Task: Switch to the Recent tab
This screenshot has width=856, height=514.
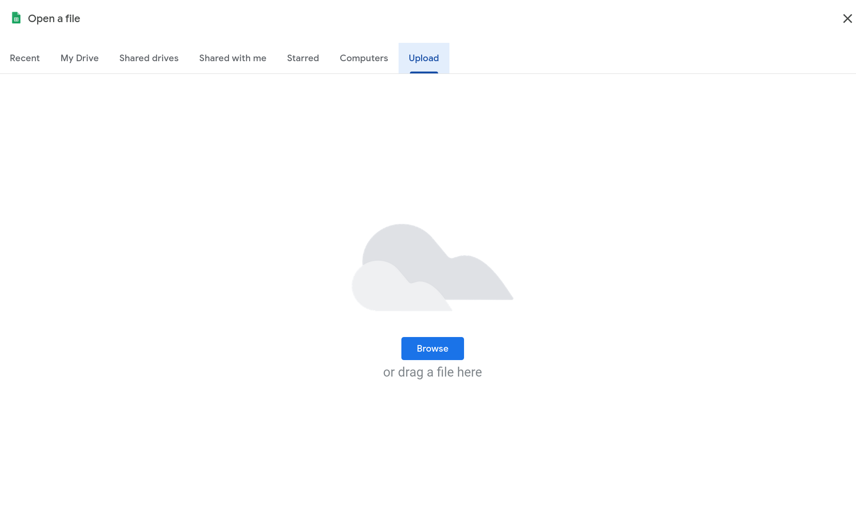Action: [x=24, y=58]
